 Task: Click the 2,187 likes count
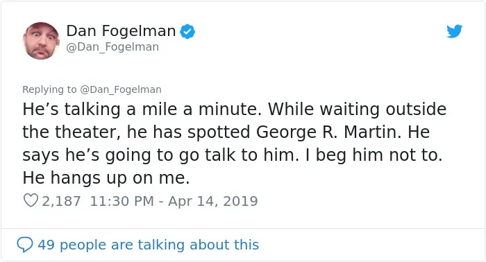coord(61,201)
